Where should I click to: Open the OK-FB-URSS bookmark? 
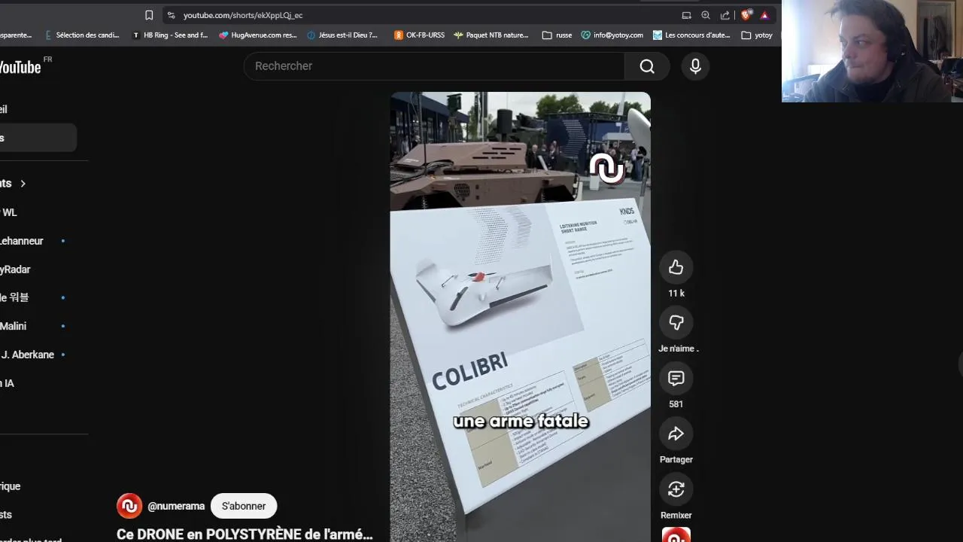coord(419,35)
